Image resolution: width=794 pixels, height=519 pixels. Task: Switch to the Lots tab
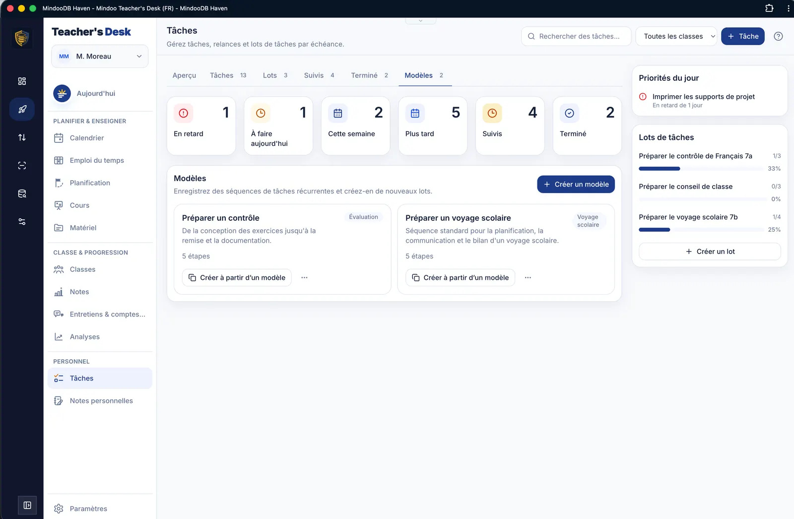pyautogui.click(x=275, y=75)
